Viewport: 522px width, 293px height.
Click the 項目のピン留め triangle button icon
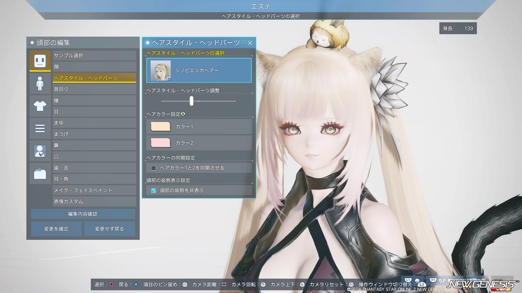[184, 284]
